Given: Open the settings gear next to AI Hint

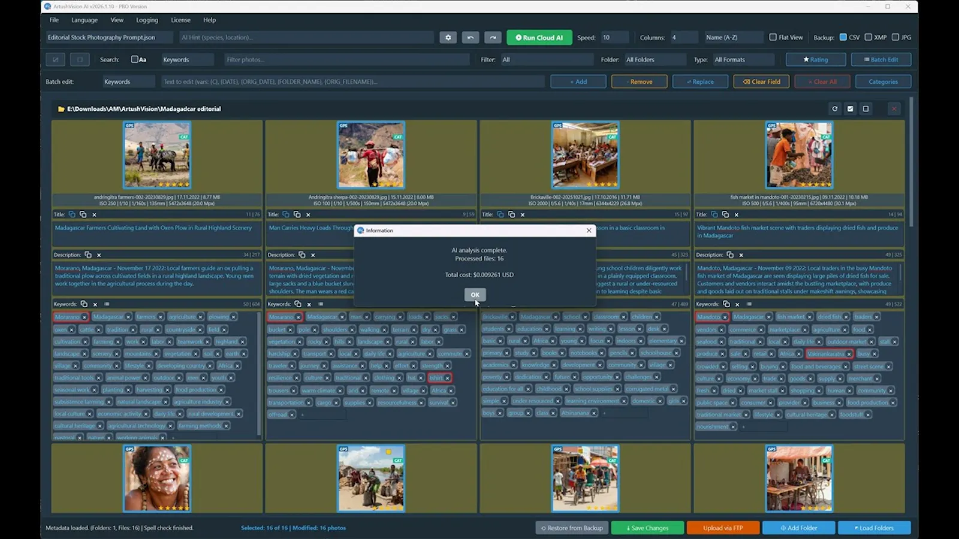Looking at the screenshot, I should coord(448,37).
